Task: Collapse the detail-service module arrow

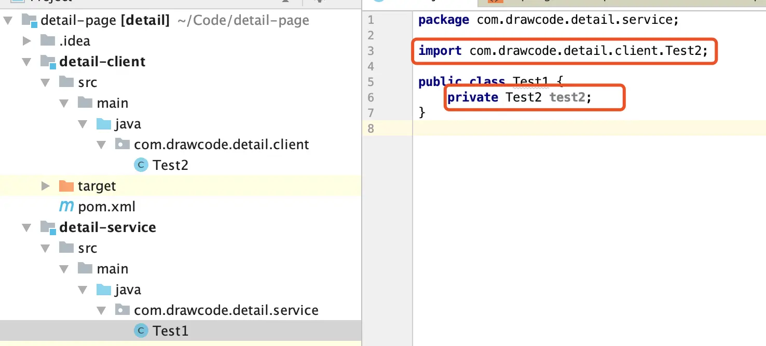Action: pyautogui.click(x=27, y=228)
